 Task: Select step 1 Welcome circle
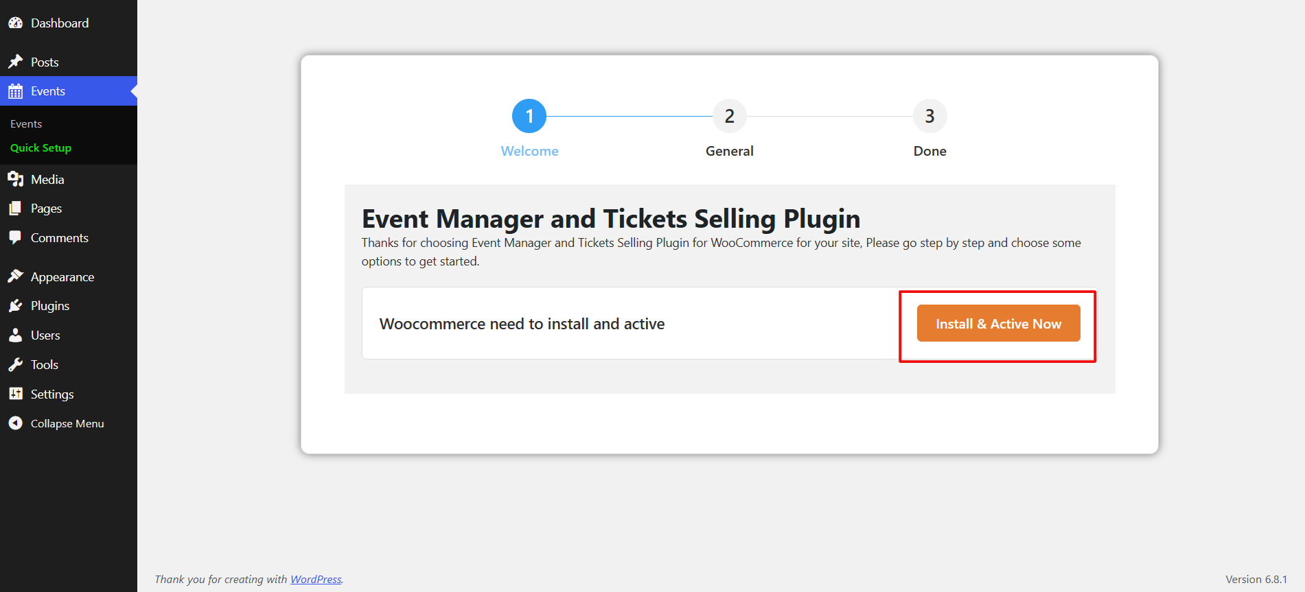coord(529,117)
